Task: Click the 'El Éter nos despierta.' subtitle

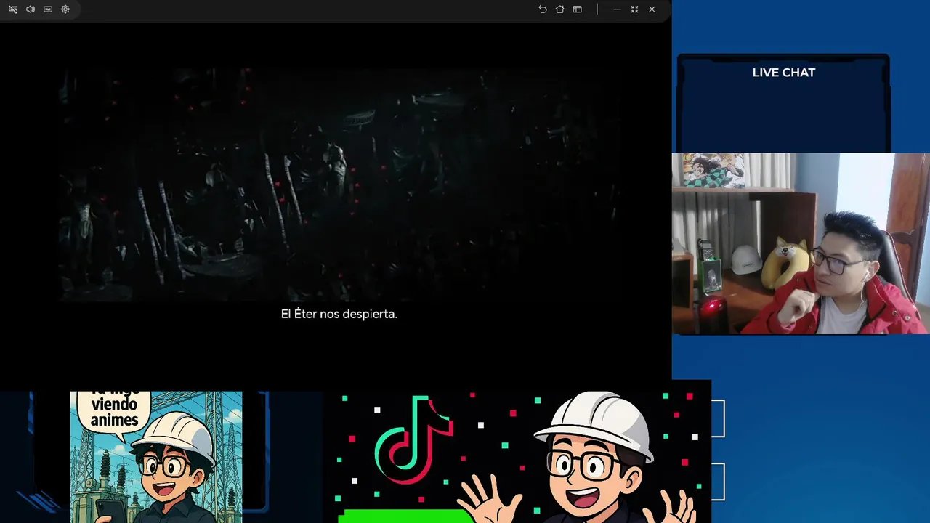Action: click(339, 314)
